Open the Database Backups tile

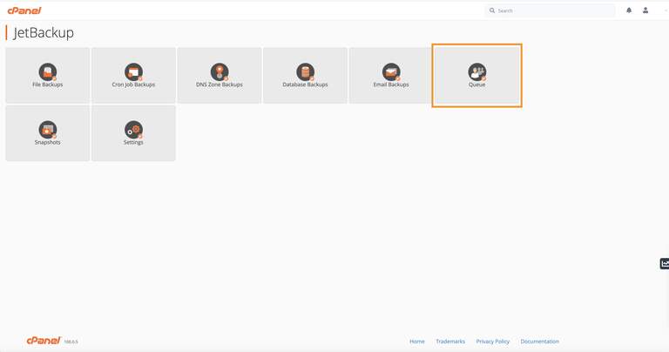point(305,76)
